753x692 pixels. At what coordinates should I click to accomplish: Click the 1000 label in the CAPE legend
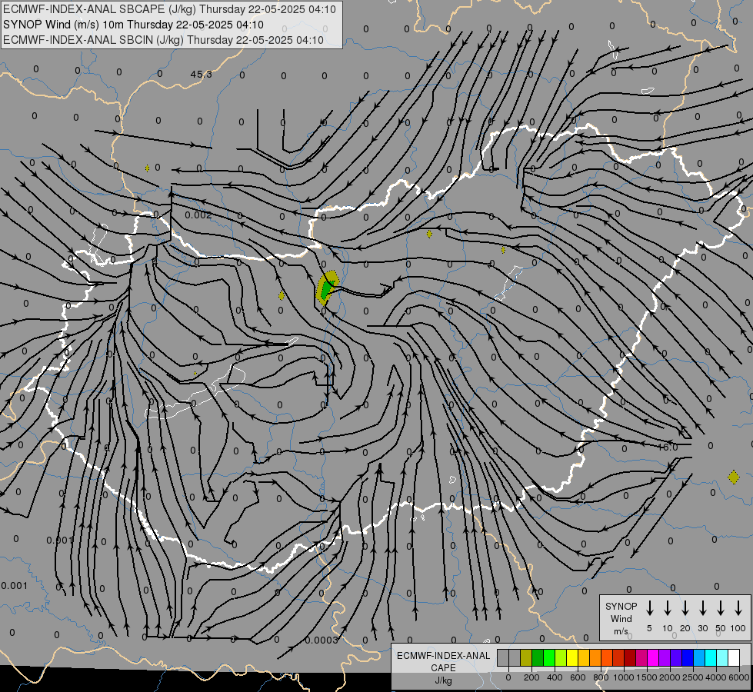click(624, 677)
